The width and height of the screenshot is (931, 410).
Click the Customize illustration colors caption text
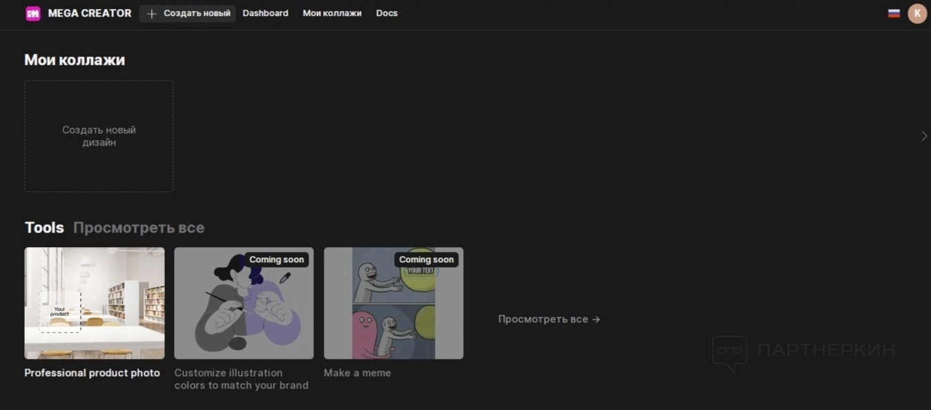242,379
